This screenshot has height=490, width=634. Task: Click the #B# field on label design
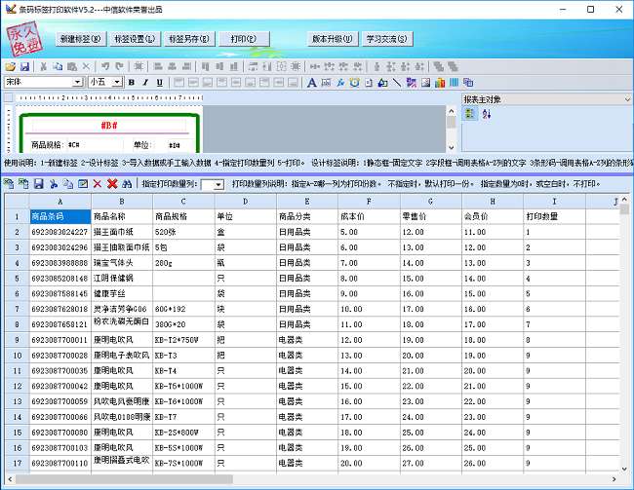[109, 126]
